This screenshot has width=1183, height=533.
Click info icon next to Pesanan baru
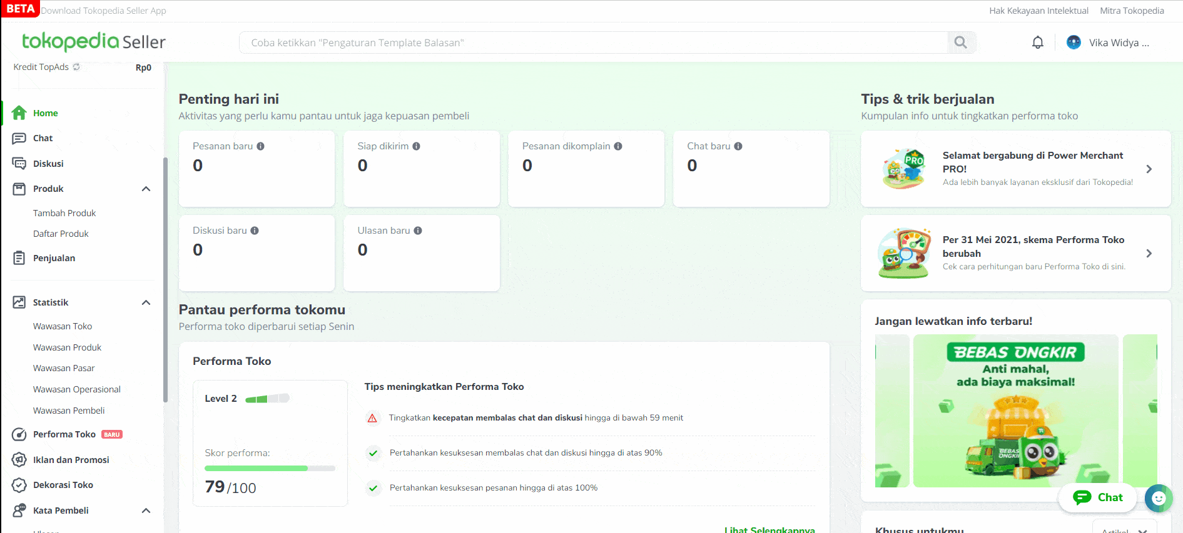(x=261, y=146)
